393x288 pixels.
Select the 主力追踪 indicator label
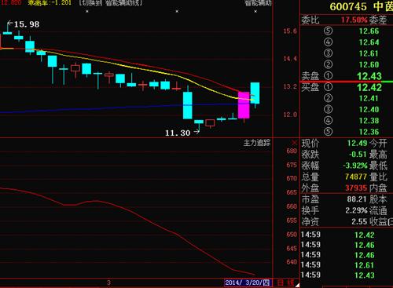coord(257,143)
